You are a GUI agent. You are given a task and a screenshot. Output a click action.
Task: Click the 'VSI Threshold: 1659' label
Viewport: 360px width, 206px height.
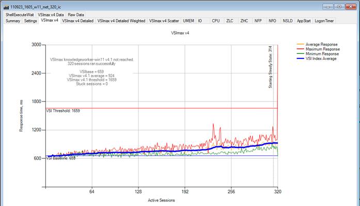click(63, 111)
